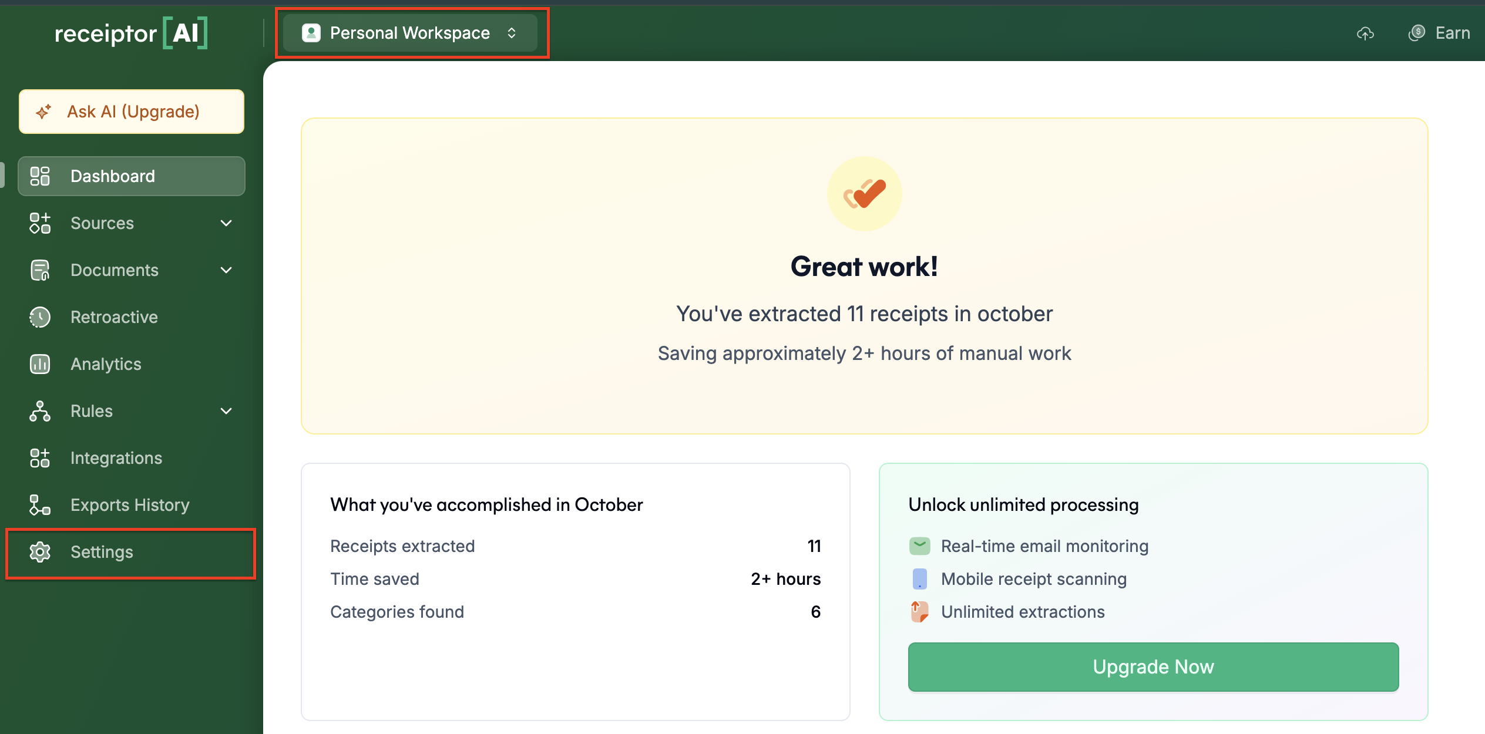The width and height of the screenshot is (1485, 734).
Task: Click the Earn link text
Action: pos(1452,33)
